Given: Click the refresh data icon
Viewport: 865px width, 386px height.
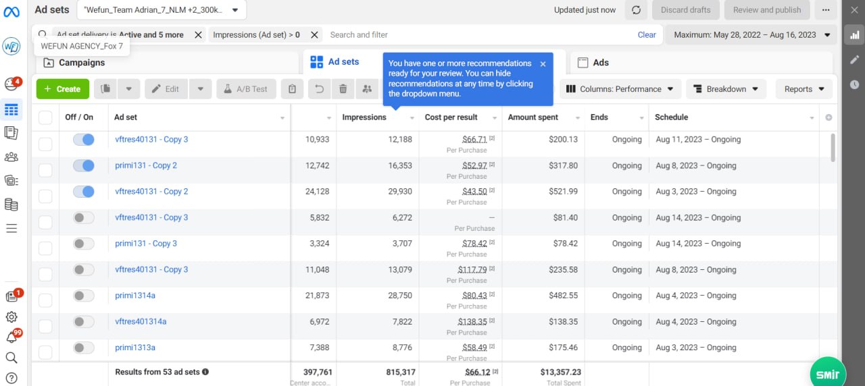Looking at the screenshot, I should pos(636,10).
